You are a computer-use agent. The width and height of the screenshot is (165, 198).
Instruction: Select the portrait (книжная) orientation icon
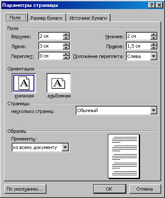[24, 83]
